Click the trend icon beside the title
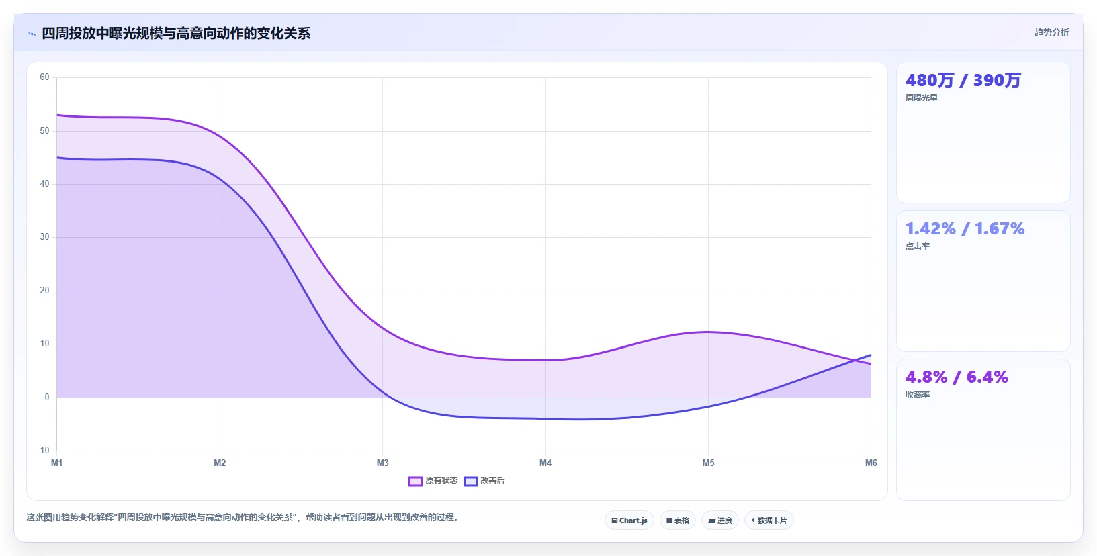The width and height of the screenshot is (1097, 556). coord(32,34)
